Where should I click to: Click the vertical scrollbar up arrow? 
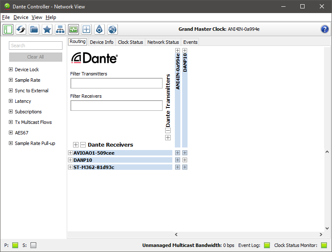(x=327, y=152)
